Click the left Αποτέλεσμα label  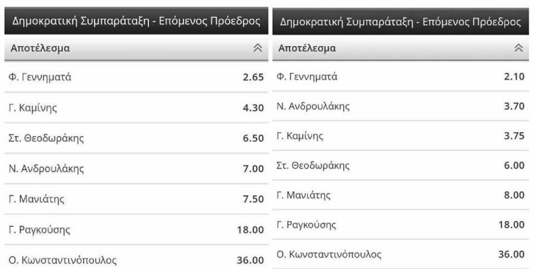coord(38,48)
